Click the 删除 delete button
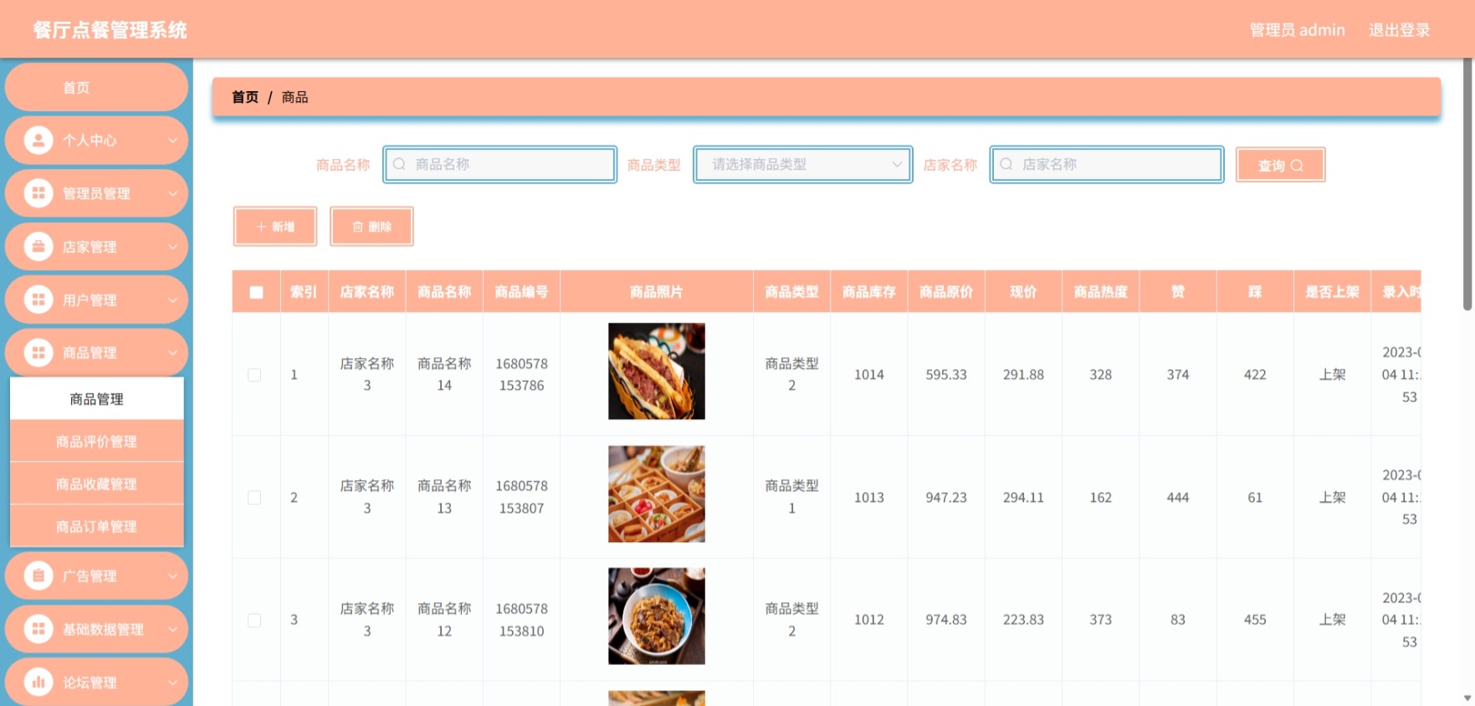Screen dimensions: 1475x706 [x=371, y=227]
